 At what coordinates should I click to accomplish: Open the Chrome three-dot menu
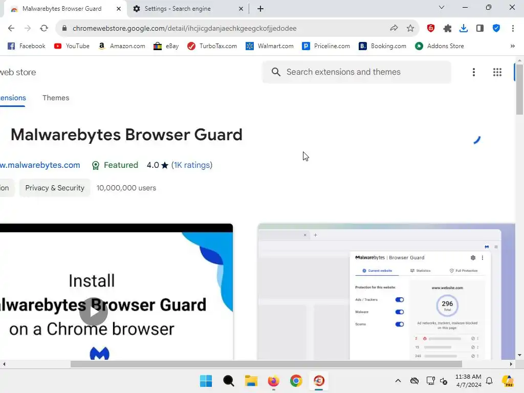pos(513,29)
